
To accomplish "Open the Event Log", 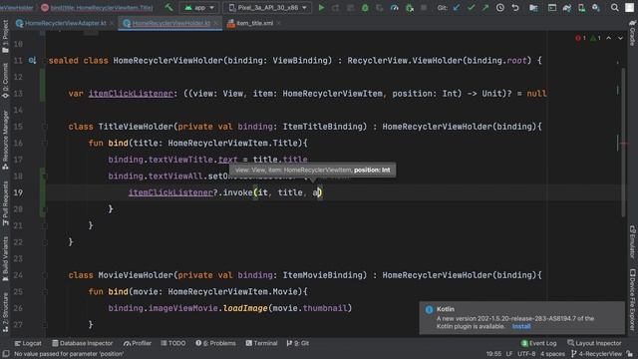I will (538, 343).
